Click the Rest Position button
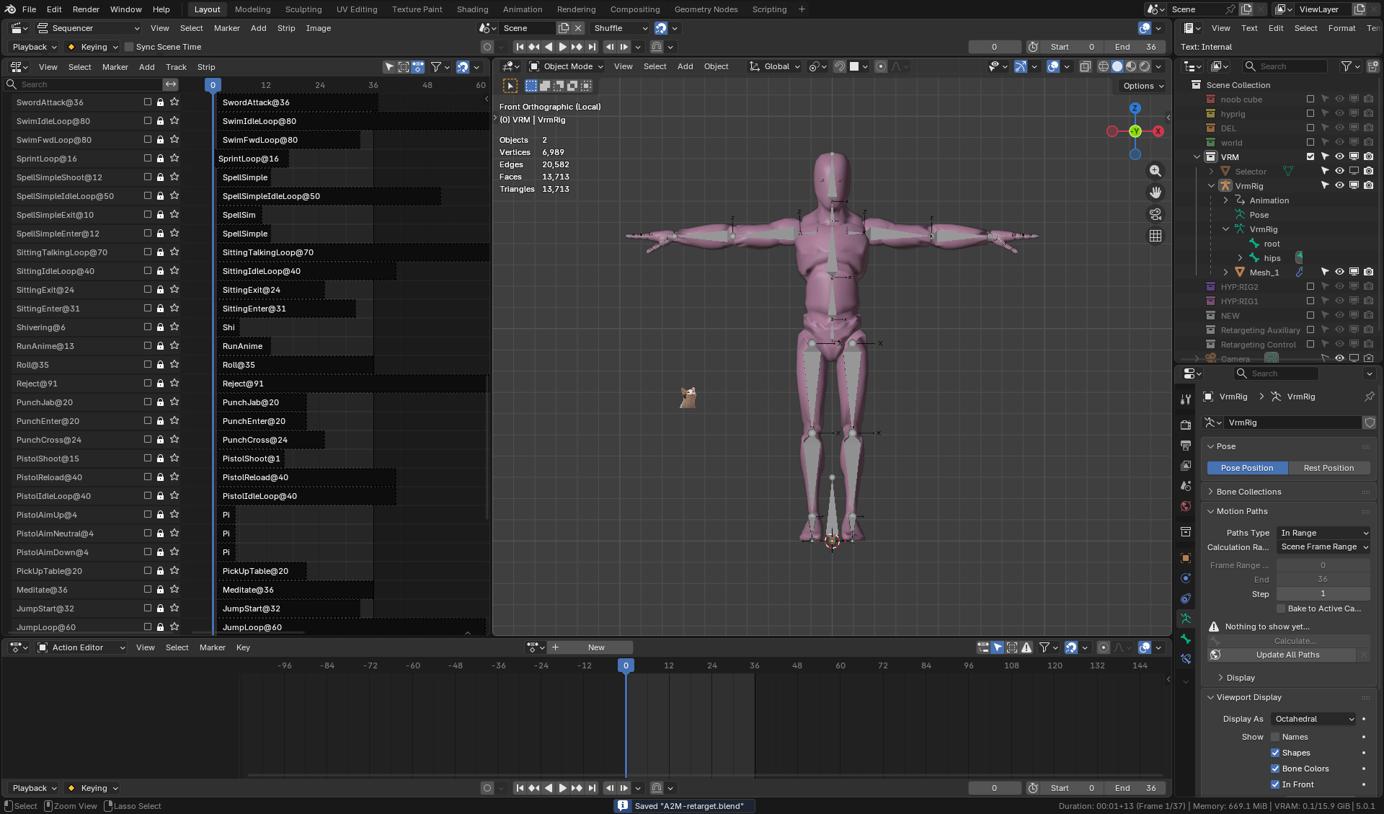Image resolution: width=1384 pixels, height=814 pixels. click(1328, 468)
